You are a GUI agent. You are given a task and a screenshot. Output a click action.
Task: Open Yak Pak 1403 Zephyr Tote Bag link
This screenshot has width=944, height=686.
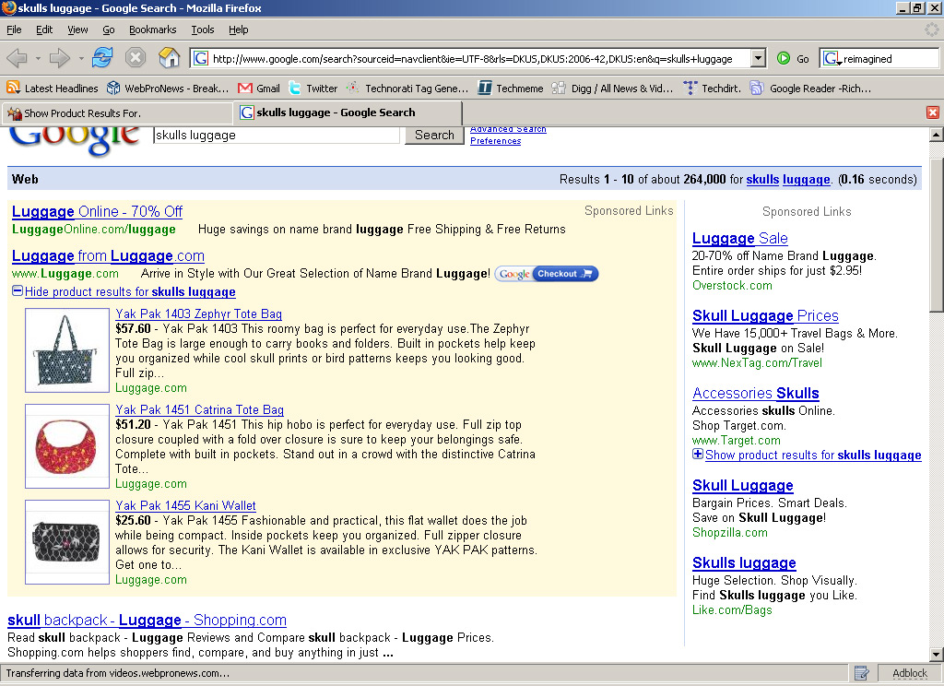click(199, 314)
